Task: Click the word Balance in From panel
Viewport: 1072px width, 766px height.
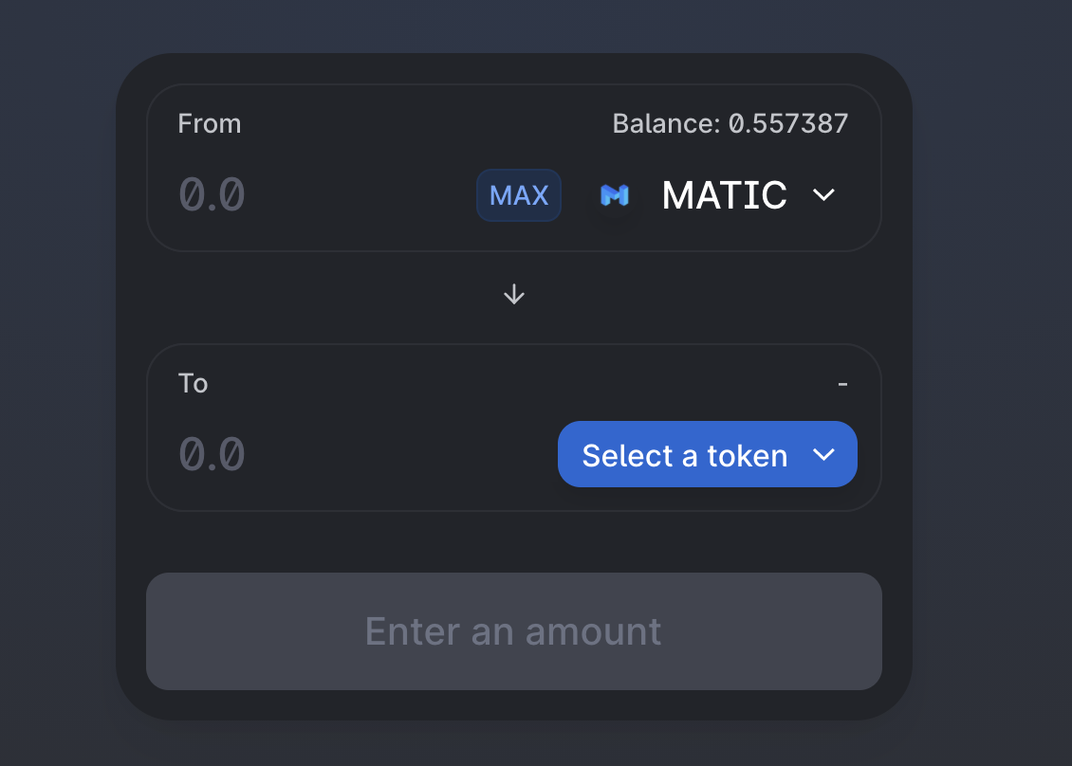Action: click(666, 124)
